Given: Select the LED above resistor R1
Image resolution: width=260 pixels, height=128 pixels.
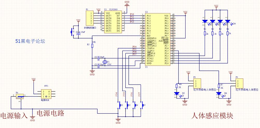Looking at the screenshot, I should point(205,21).
